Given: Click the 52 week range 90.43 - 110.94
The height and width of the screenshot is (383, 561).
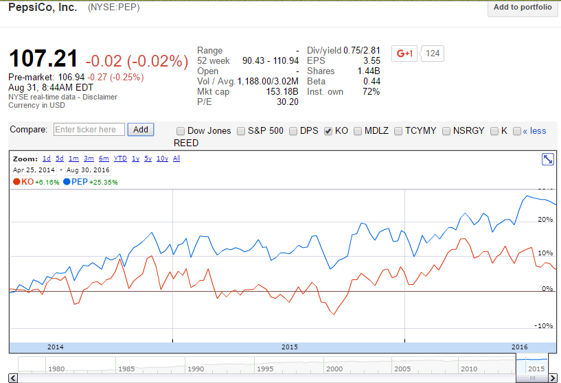Looking at the screenshot, I should [x=271, y=61].
